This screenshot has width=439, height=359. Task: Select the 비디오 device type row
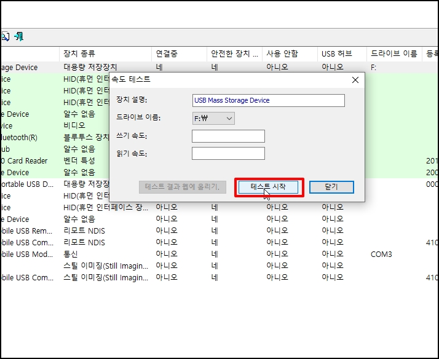coord(74,125)
